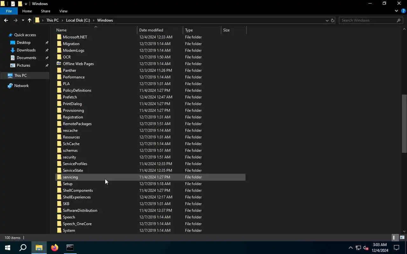Click the scrollbar down arrow
Screen dimensions: 407x254
(404, 231)
